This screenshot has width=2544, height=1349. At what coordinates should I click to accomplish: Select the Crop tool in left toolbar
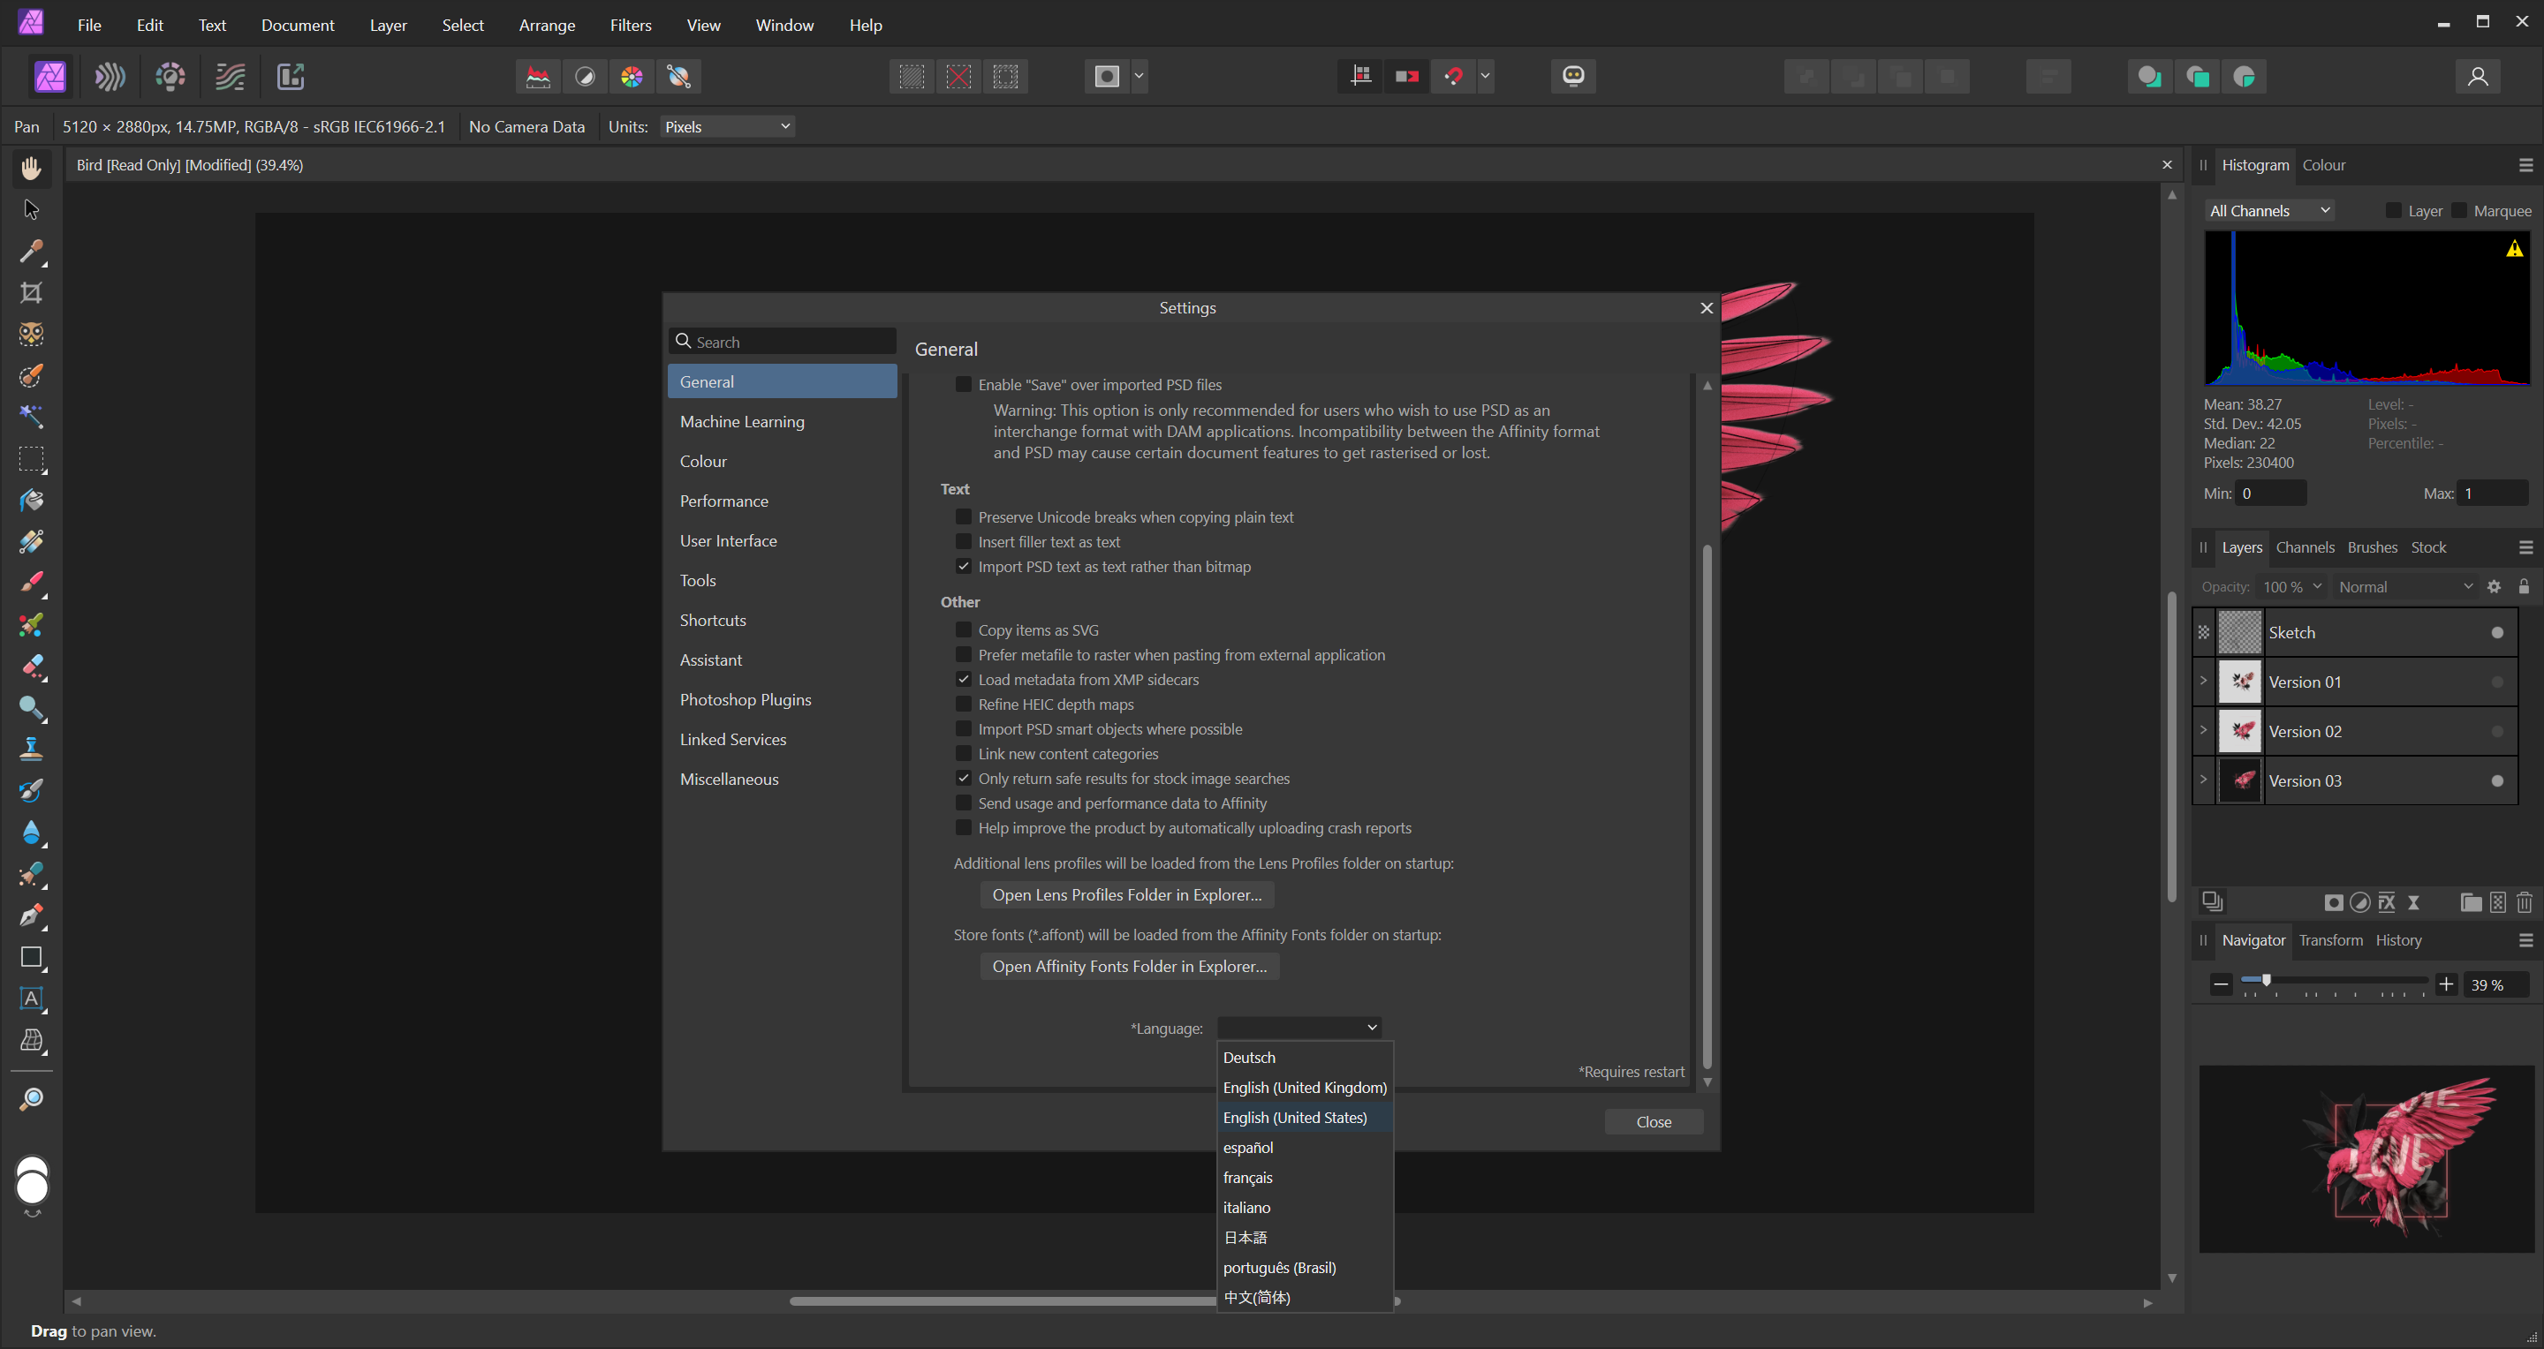[31, 293]
